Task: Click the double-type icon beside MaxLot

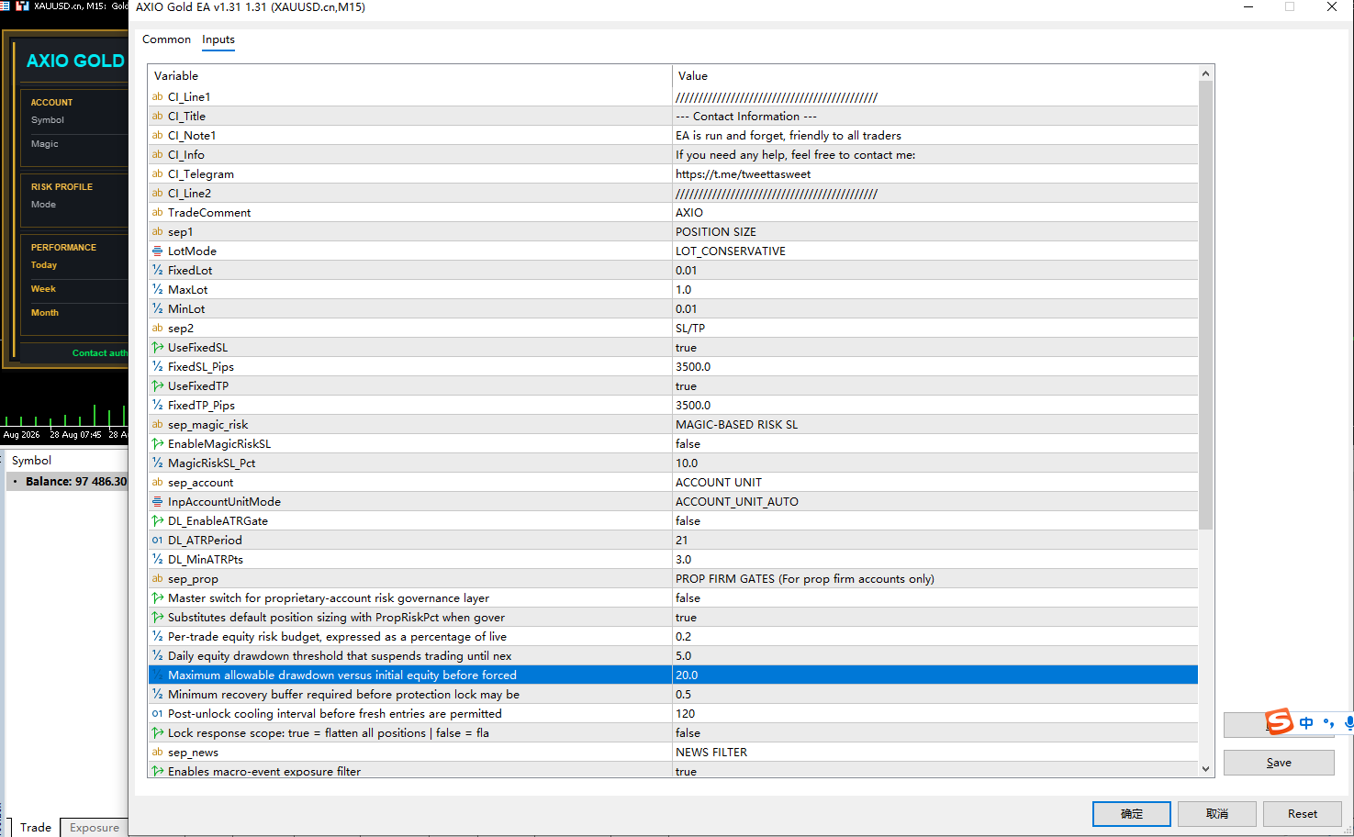Action: point(158,289)
